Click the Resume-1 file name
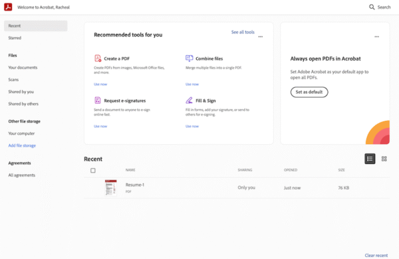The width and height of the screenshot is (399, 259). [x=135, y=185]
